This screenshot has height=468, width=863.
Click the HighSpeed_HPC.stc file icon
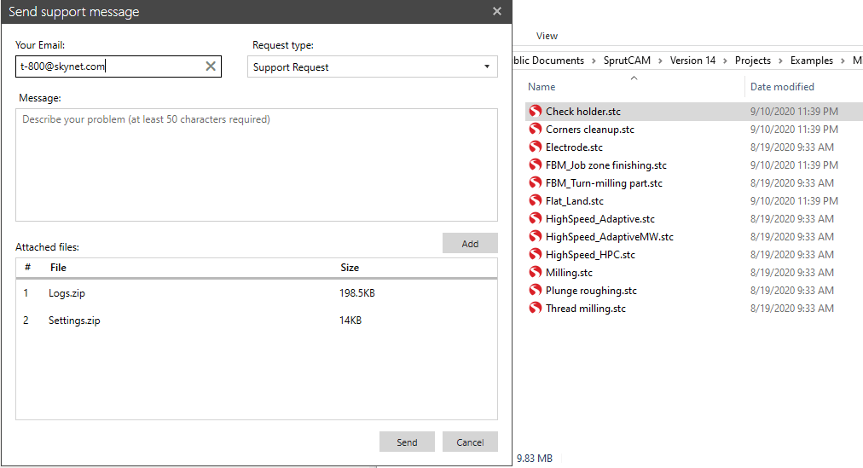coord(535,254)
